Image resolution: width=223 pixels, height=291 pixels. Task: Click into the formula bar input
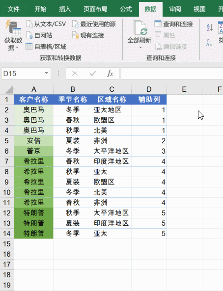[172, 74]
